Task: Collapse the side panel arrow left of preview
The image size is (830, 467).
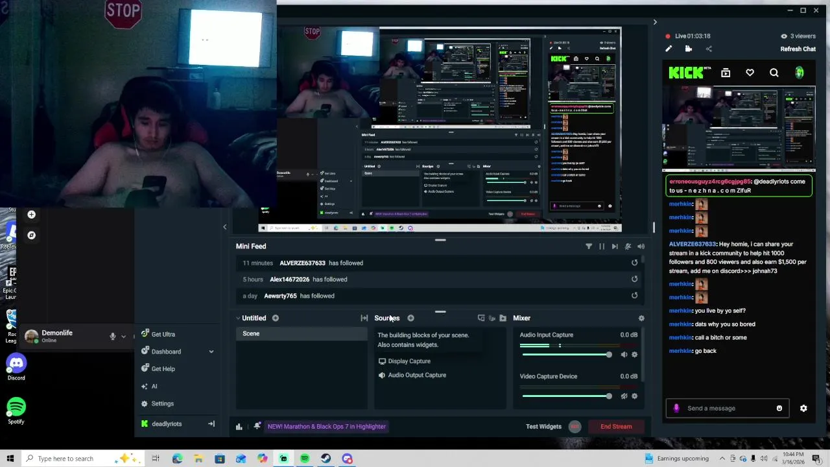Action: 225,227
